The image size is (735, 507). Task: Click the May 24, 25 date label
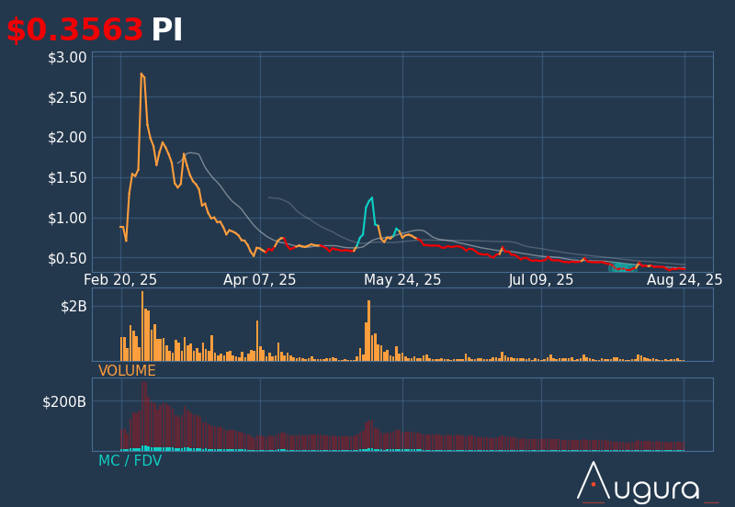click(402, 280)
